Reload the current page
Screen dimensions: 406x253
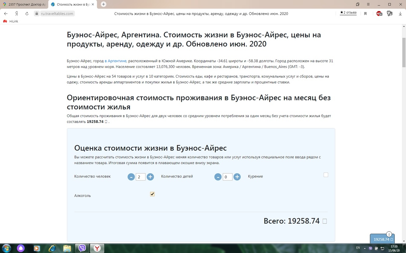point(27,14)
